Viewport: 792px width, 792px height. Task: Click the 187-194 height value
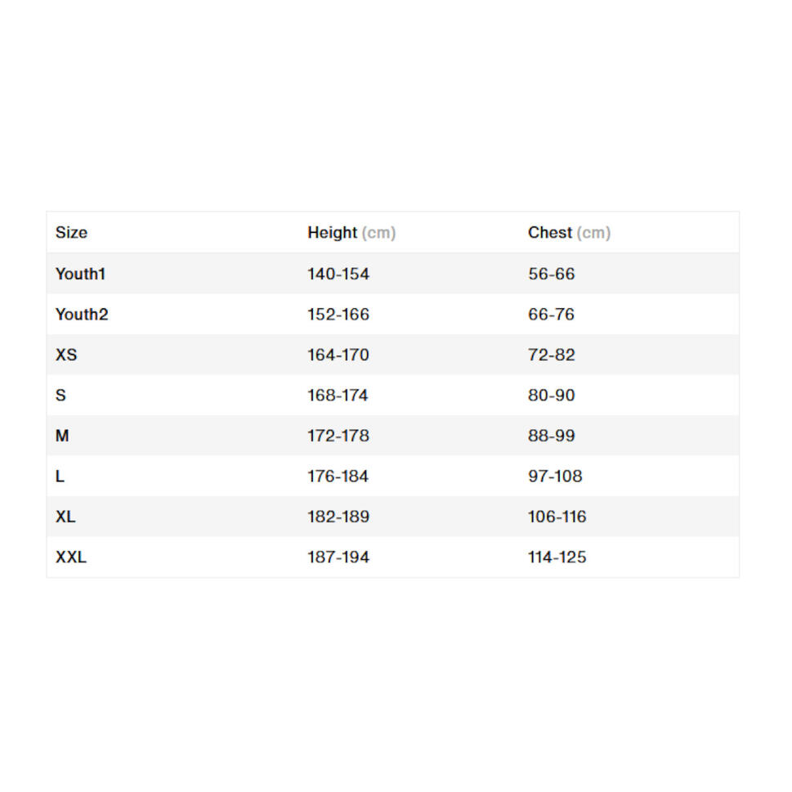(x=338, y=557)
